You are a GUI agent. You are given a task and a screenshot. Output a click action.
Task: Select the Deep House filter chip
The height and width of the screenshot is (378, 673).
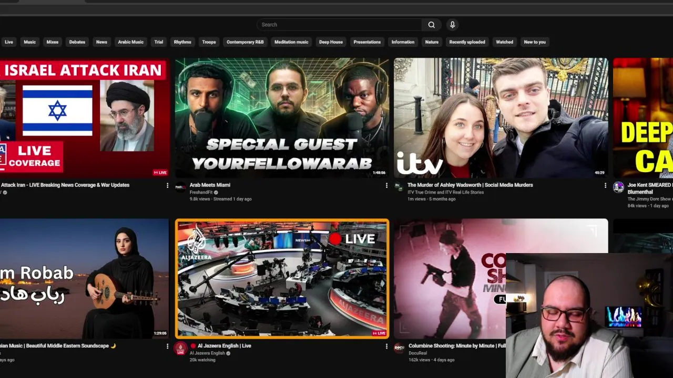331,42
